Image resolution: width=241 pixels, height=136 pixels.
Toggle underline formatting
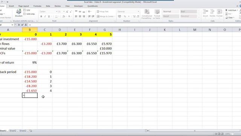[49, 16]
